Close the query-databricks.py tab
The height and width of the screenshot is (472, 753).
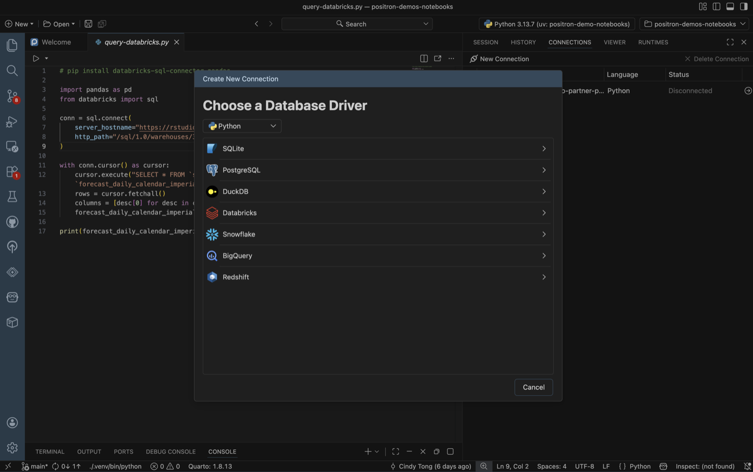pyautogui.click(x=176, y=42)
